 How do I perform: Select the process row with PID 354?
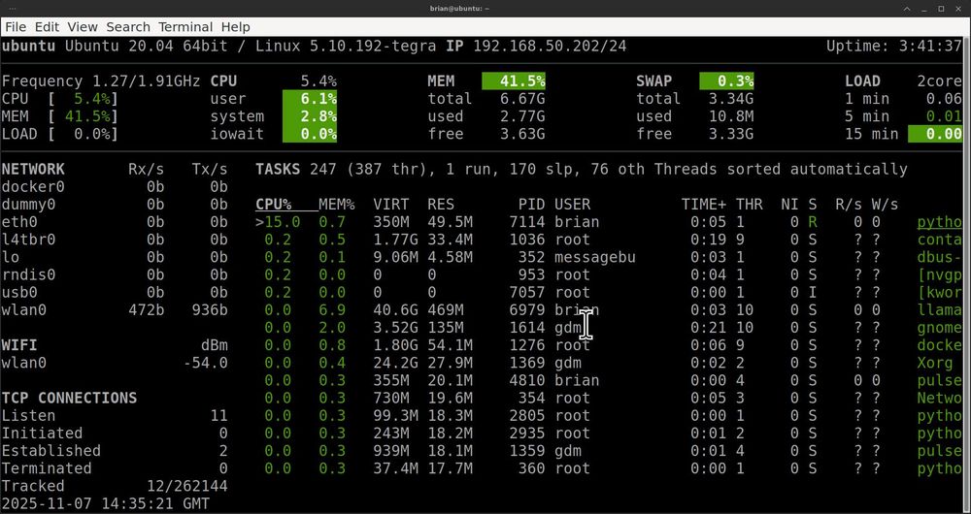click(609, 399)
